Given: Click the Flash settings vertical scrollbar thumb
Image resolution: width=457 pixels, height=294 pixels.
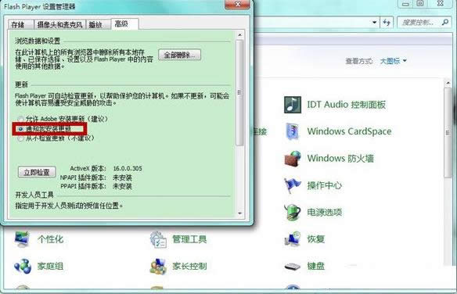Looking at the screenshot, I should 240,92.
